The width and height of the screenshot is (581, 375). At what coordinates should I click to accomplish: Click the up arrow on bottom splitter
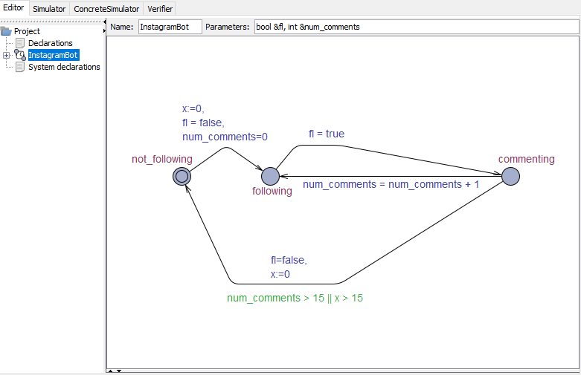pyautogui.click(x=110, y=370)
